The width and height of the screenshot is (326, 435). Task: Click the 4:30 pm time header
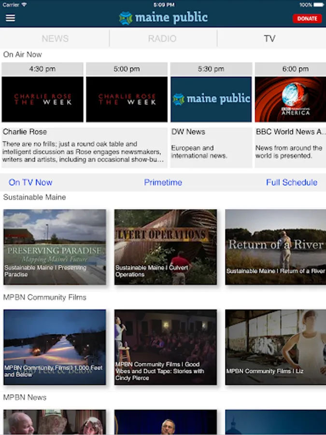[x=43, y=69]
